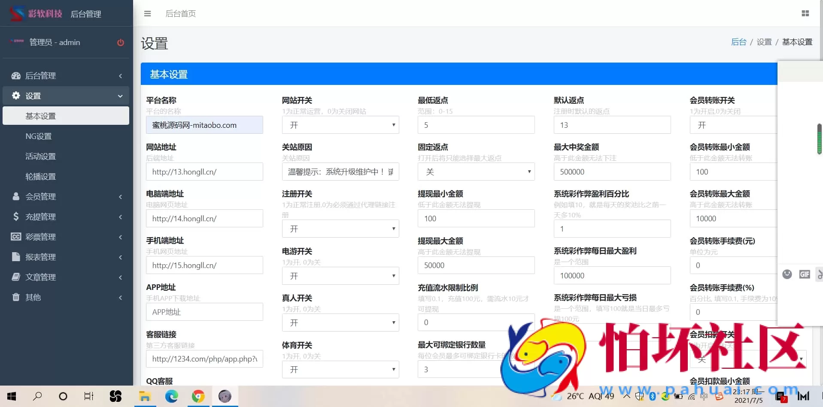Click the 报表管理 file icon
The image size is (823, 407).
point(16,256)
